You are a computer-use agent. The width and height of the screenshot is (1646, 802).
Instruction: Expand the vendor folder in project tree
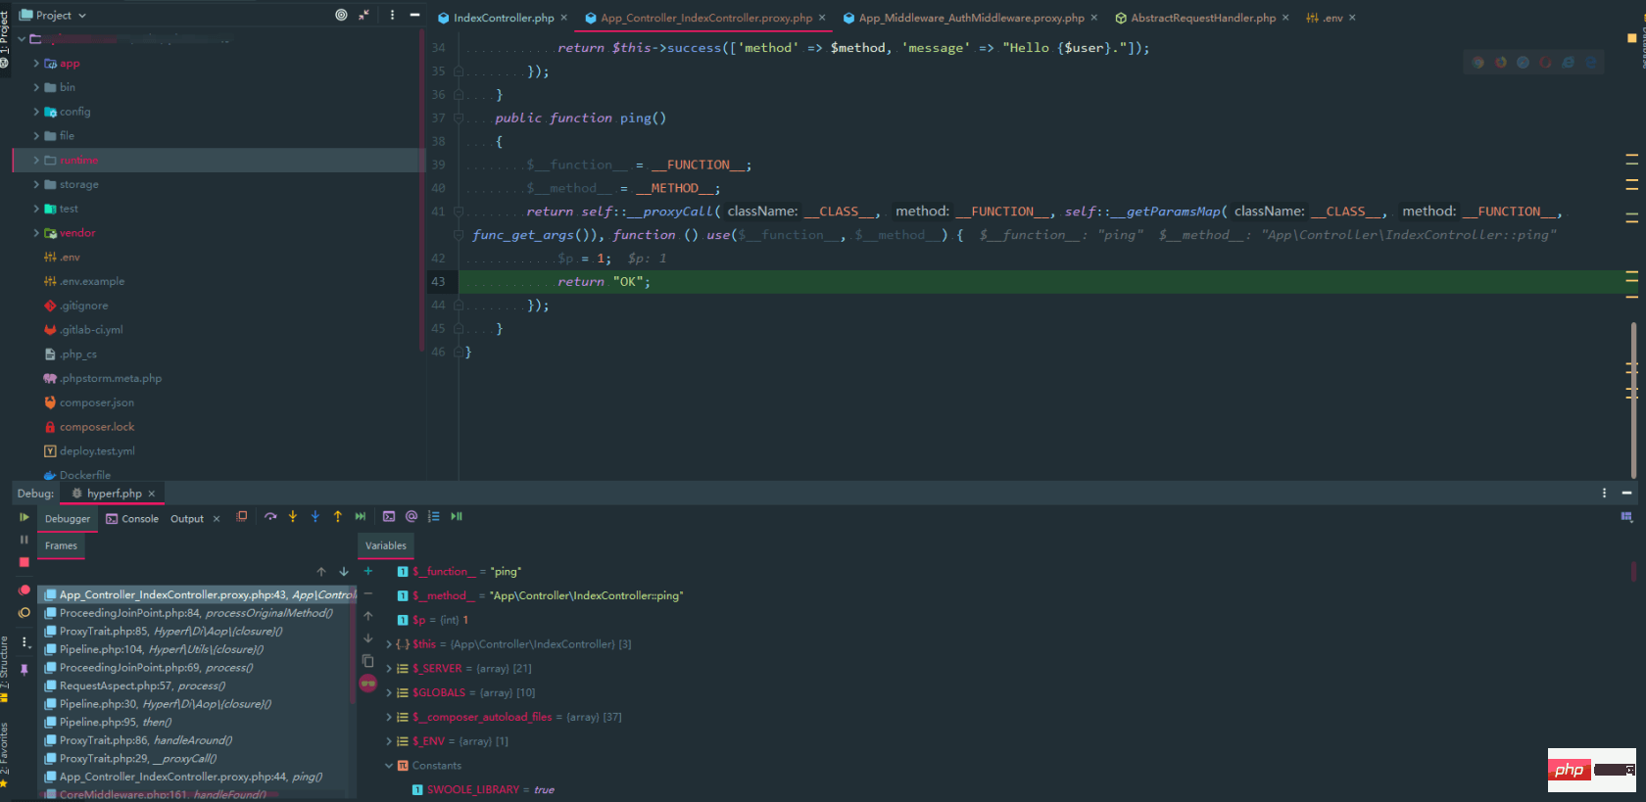pyautogui.click(x=36, y=233)
